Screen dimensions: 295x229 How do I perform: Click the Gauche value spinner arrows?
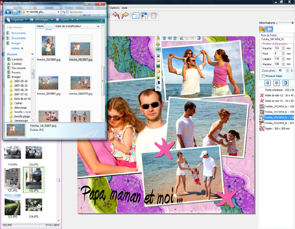283,48
